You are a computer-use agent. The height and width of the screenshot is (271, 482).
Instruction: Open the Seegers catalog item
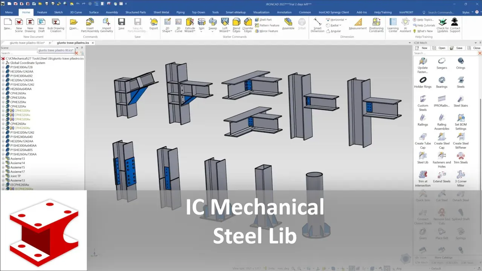(442, 64)
